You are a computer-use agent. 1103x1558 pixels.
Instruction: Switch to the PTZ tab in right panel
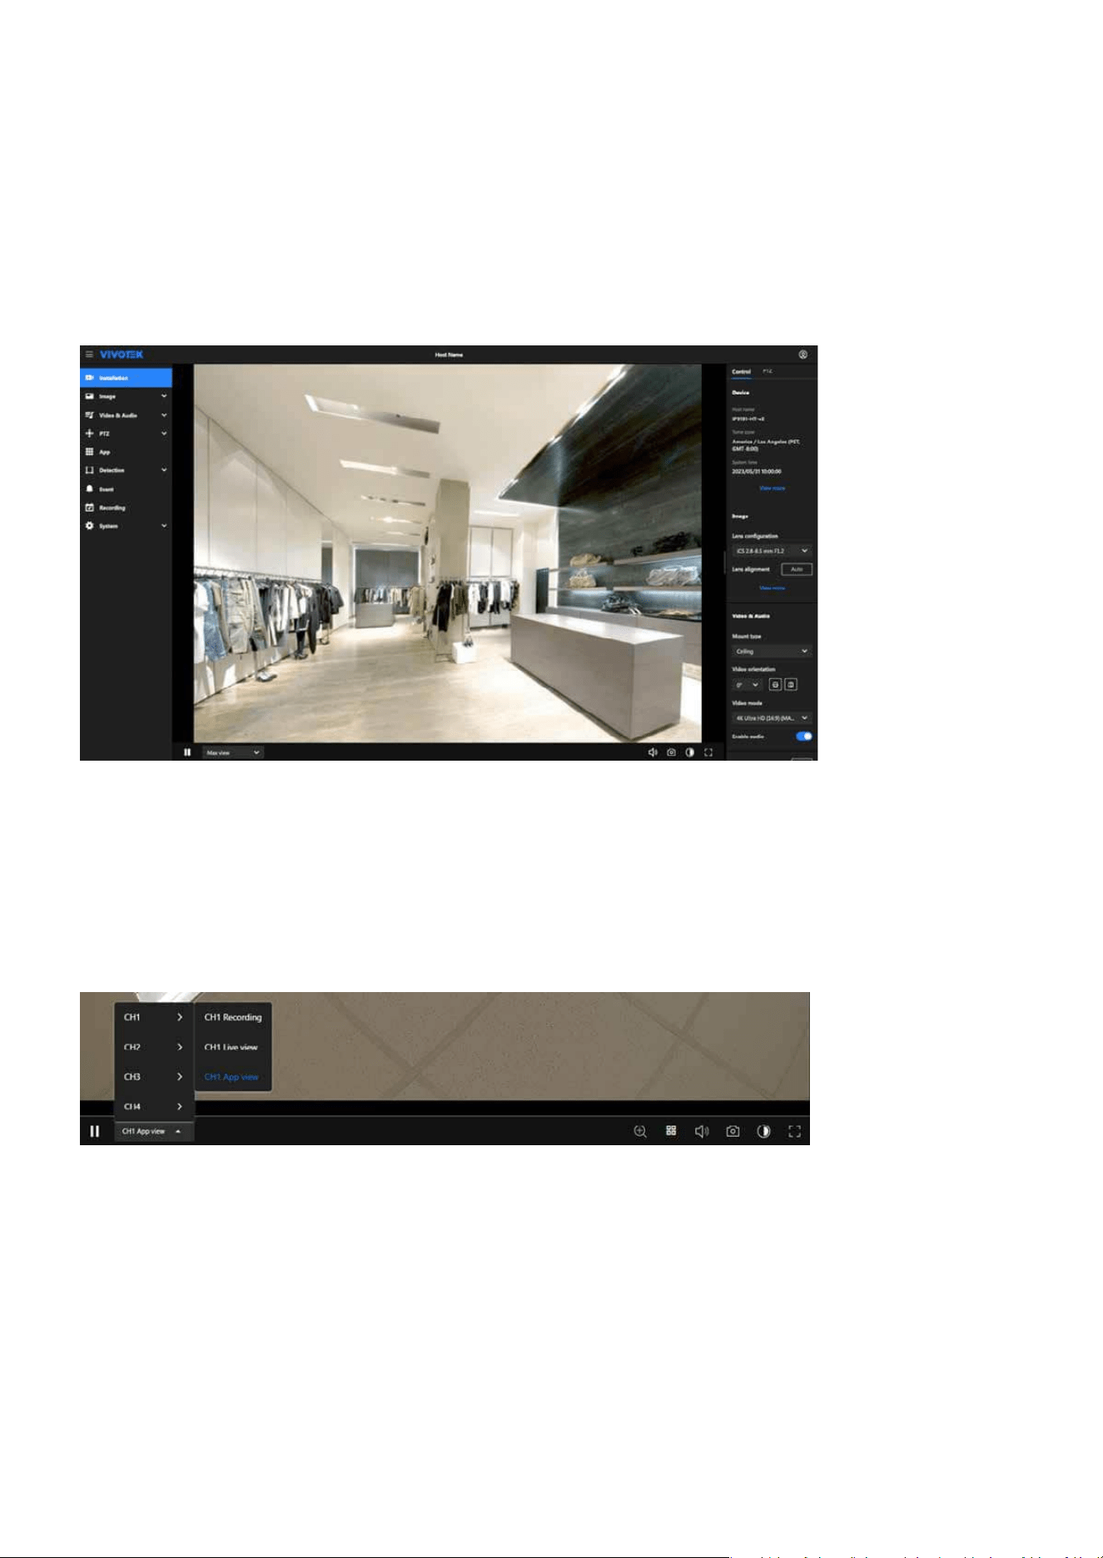pos(768,371)
